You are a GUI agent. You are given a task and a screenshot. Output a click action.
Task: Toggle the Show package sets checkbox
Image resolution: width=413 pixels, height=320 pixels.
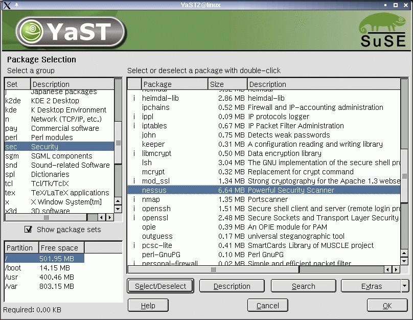click(28, 230)
